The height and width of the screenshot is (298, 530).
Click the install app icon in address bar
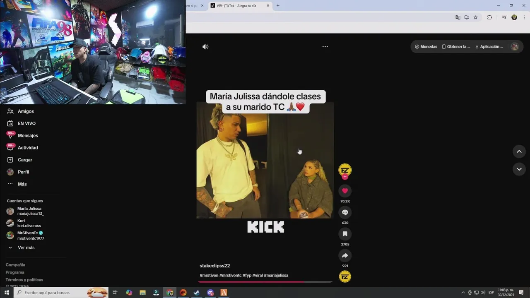467,17
